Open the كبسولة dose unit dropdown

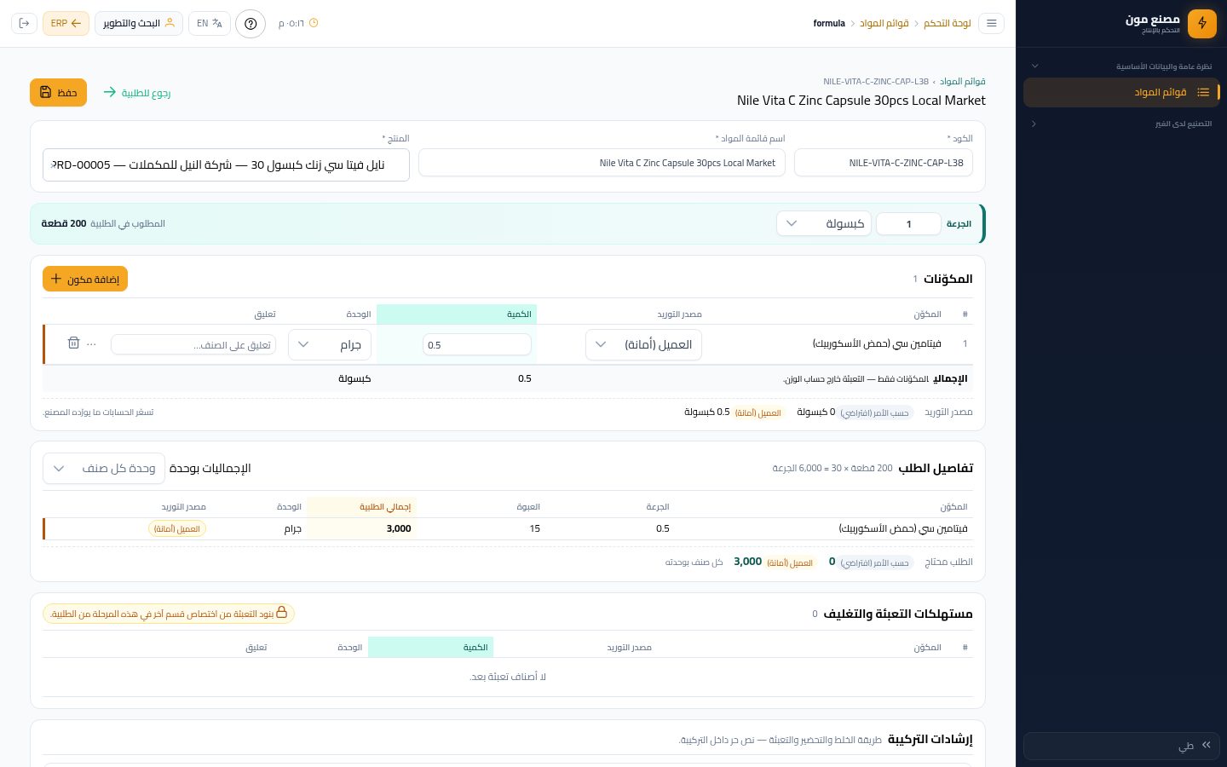pos(824,223)
